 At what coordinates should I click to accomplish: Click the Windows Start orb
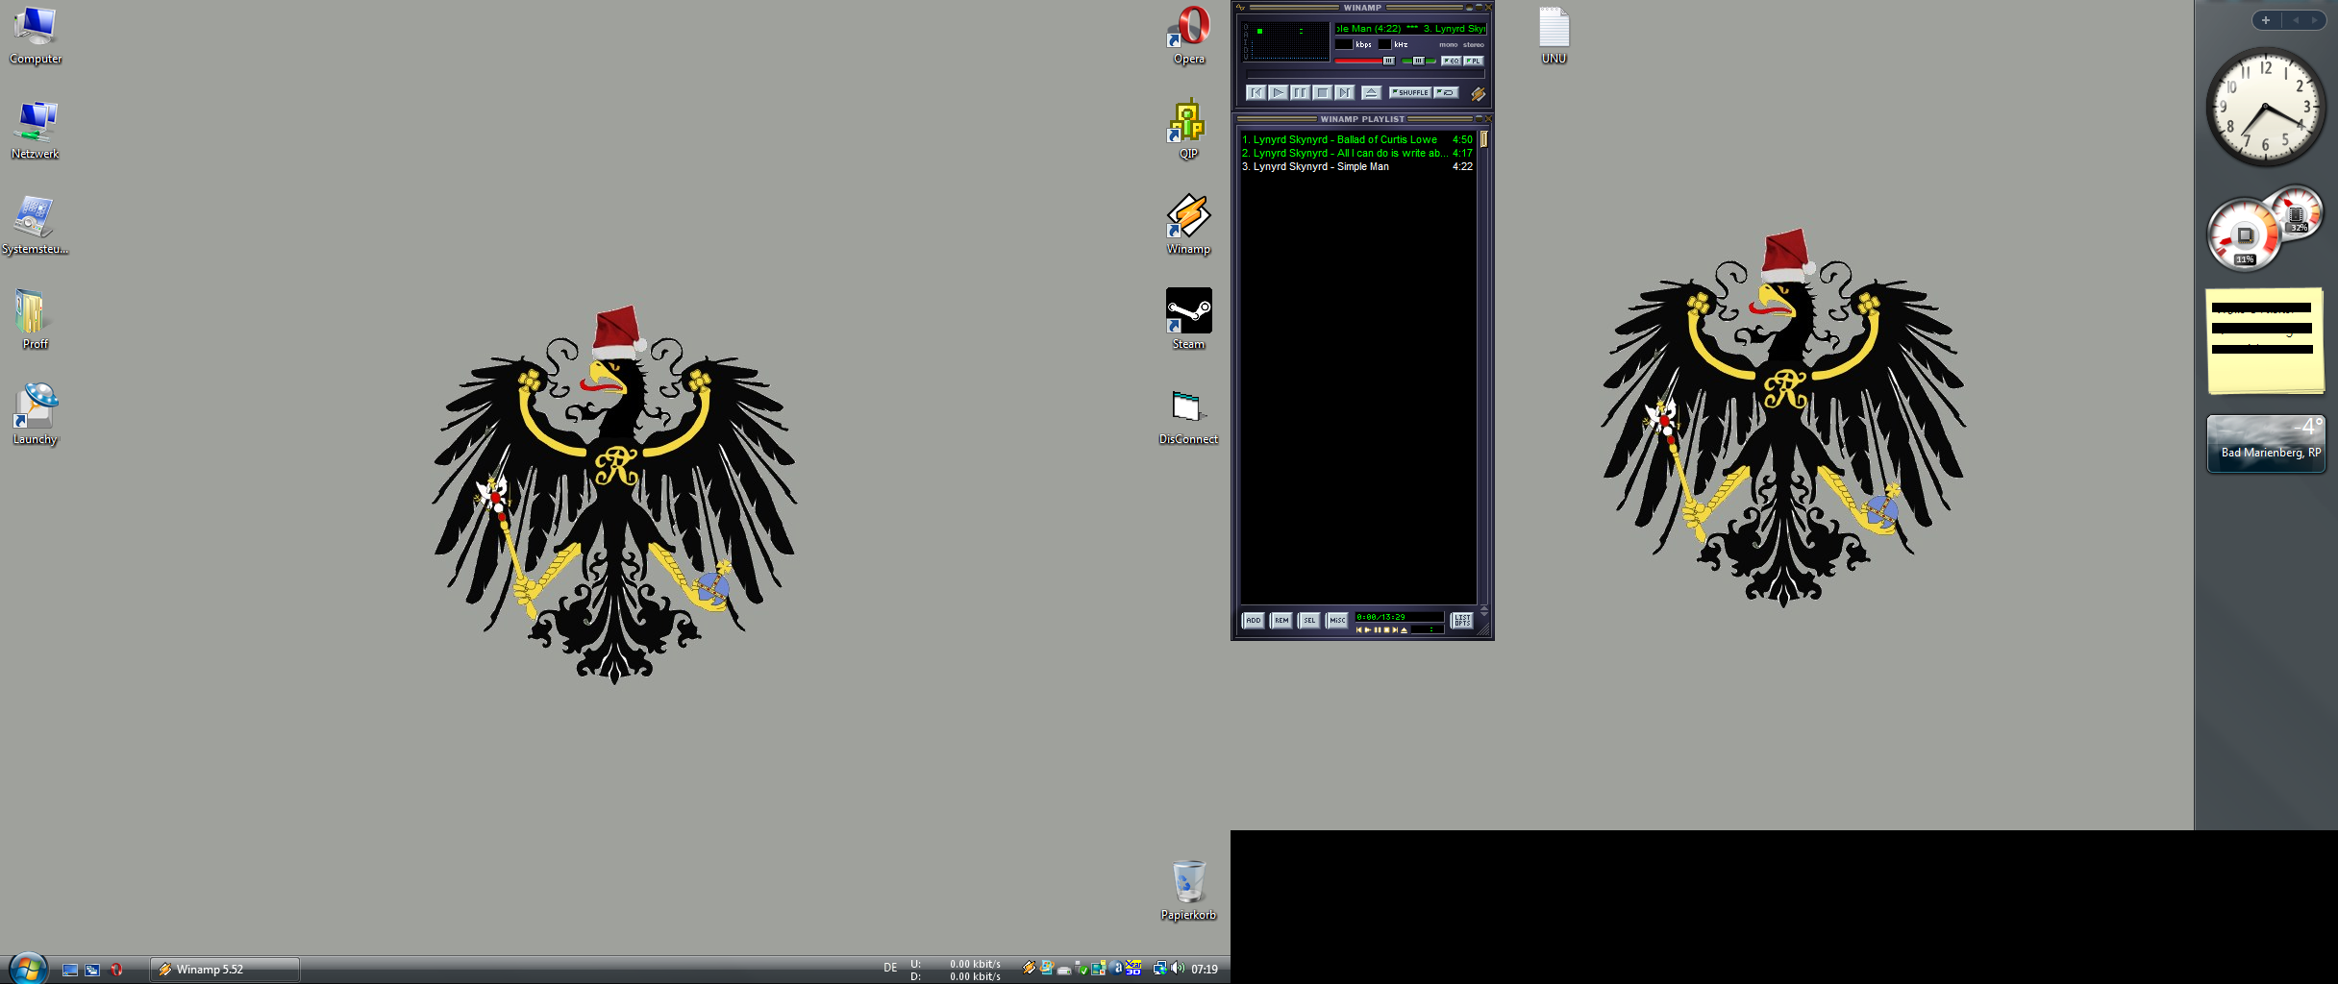(27, 968)
